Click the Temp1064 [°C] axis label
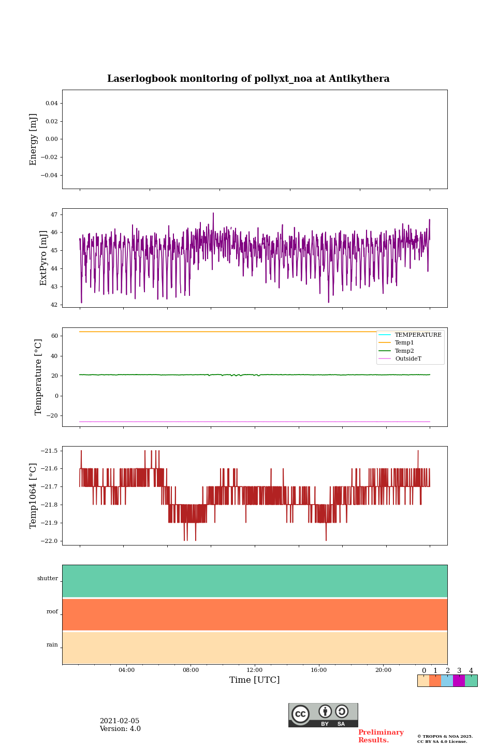 (34, 496)
